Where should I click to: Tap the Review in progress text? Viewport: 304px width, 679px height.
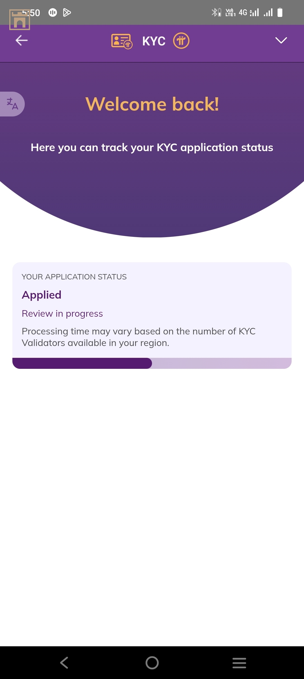(x=62, y=314)
